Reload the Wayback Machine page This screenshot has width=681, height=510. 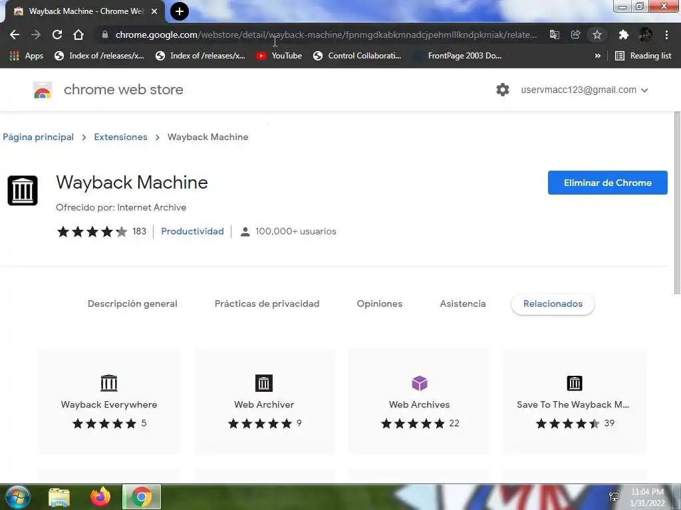[x=57, y=35]
